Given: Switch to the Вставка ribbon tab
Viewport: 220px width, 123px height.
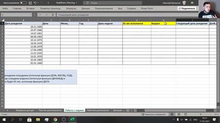Looking at the screenshot, I should pos(31,8).
